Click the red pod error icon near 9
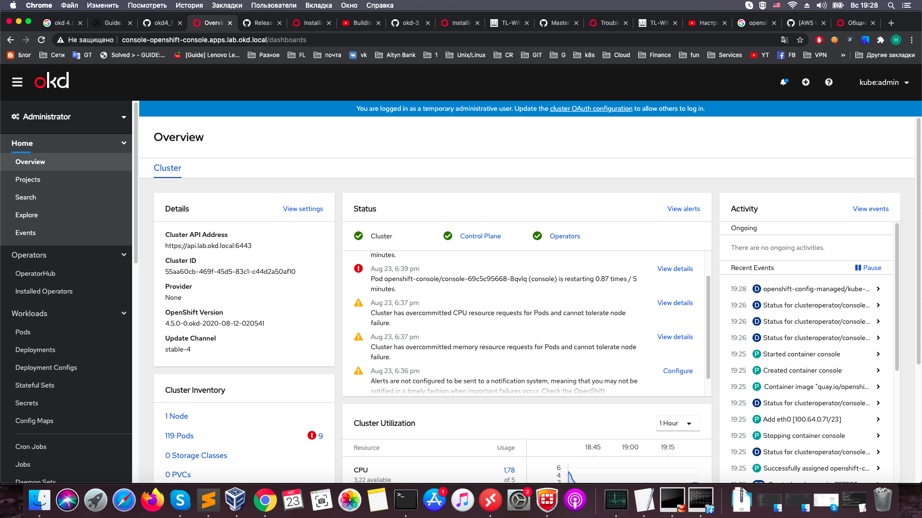The image size is (922, 518). point(312,436)
